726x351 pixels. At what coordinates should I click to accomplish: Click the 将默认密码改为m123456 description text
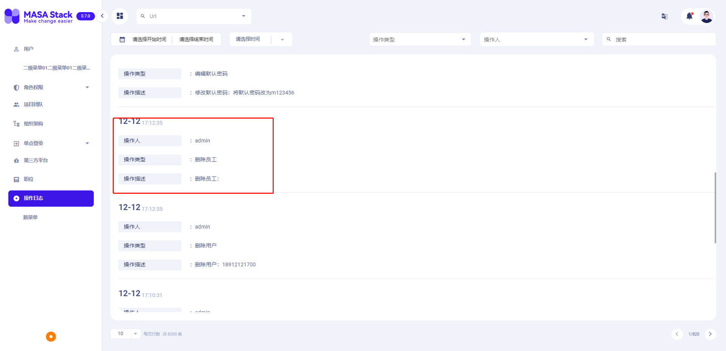point(264,93)
